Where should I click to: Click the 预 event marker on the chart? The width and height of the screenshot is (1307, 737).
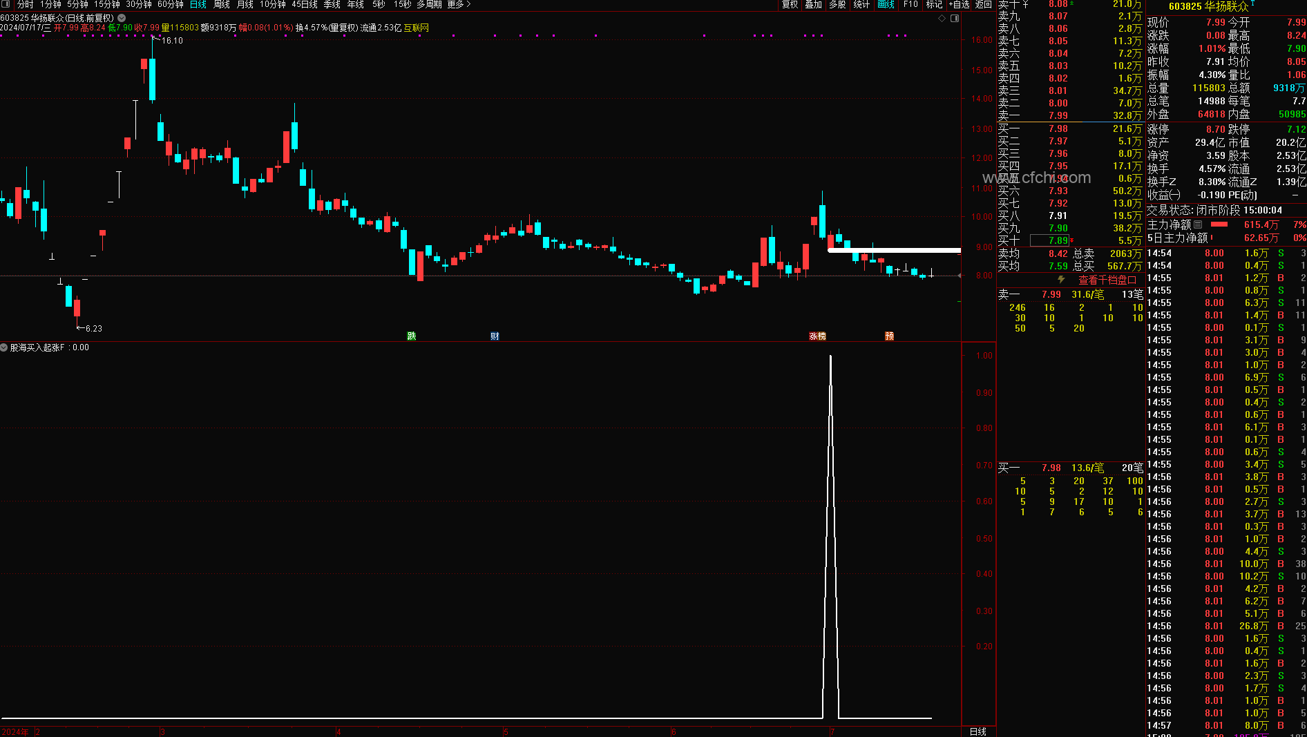tap(890, 336)
